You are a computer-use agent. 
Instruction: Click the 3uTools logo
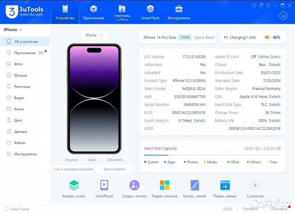(25, 11)
